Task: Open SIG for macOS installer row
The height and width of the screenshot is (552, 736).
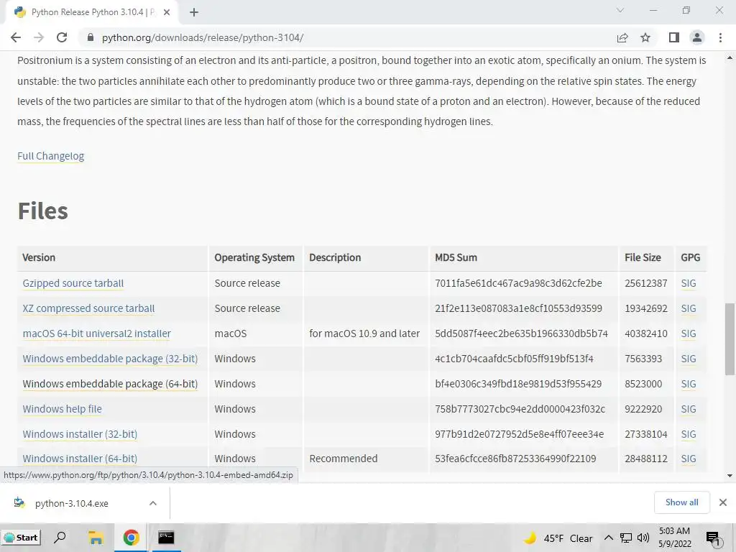Action: (689, 333)
